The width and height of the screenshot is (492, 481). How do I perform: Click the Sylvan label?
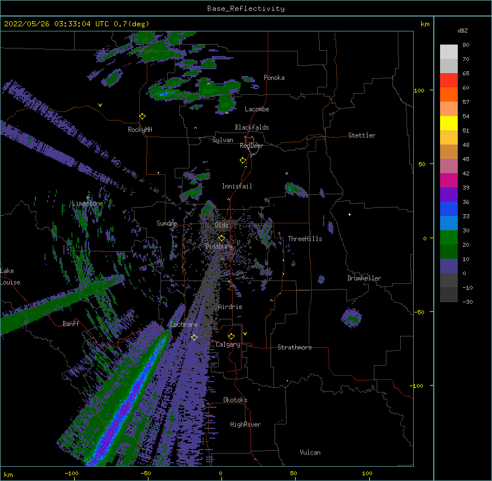tap(223, 140)
